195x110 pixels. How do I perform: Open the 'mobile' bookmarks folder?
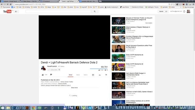pyautogui.click(x=34, y=7)
